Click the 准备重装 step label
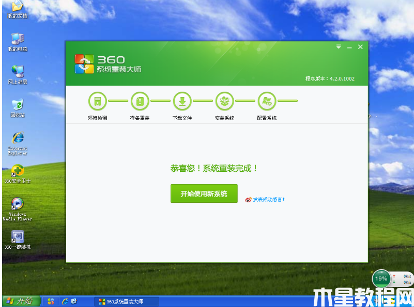The width and height of the screenshot is (414, 307). (140, 118)
